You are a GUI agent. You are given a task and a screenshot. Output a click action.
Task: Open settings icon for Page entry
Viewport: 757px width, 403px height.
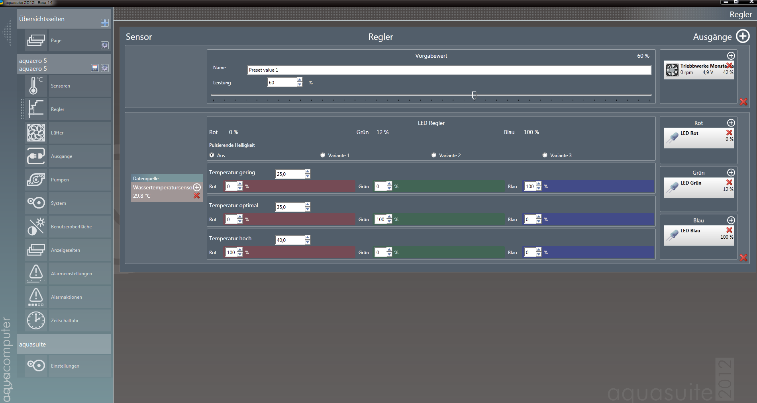pyautogui.click(x=105, y=45)
